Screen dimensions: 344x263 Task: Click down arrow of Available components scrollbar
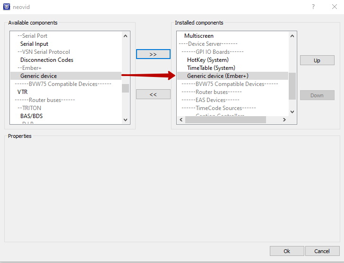(x=126, y=119)
